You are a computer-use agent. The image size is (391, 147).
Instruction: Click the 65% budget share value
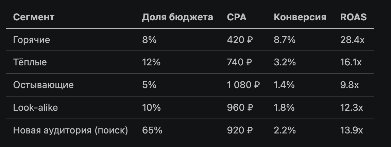152,130
